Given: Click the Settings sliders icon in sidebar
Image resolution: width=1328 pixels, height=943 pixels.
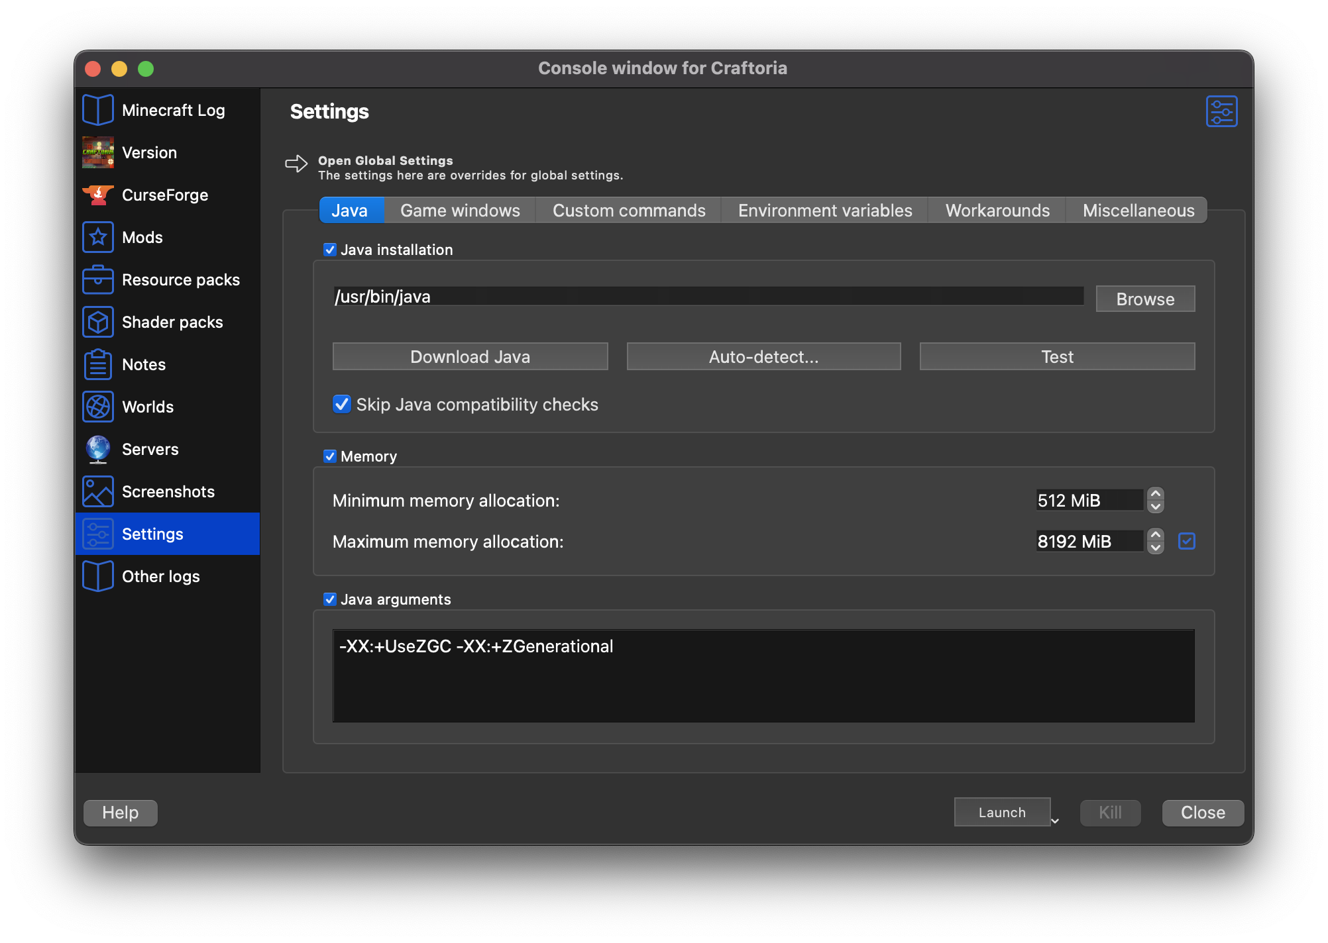Looking at the screenshot, I should [98, 534].
